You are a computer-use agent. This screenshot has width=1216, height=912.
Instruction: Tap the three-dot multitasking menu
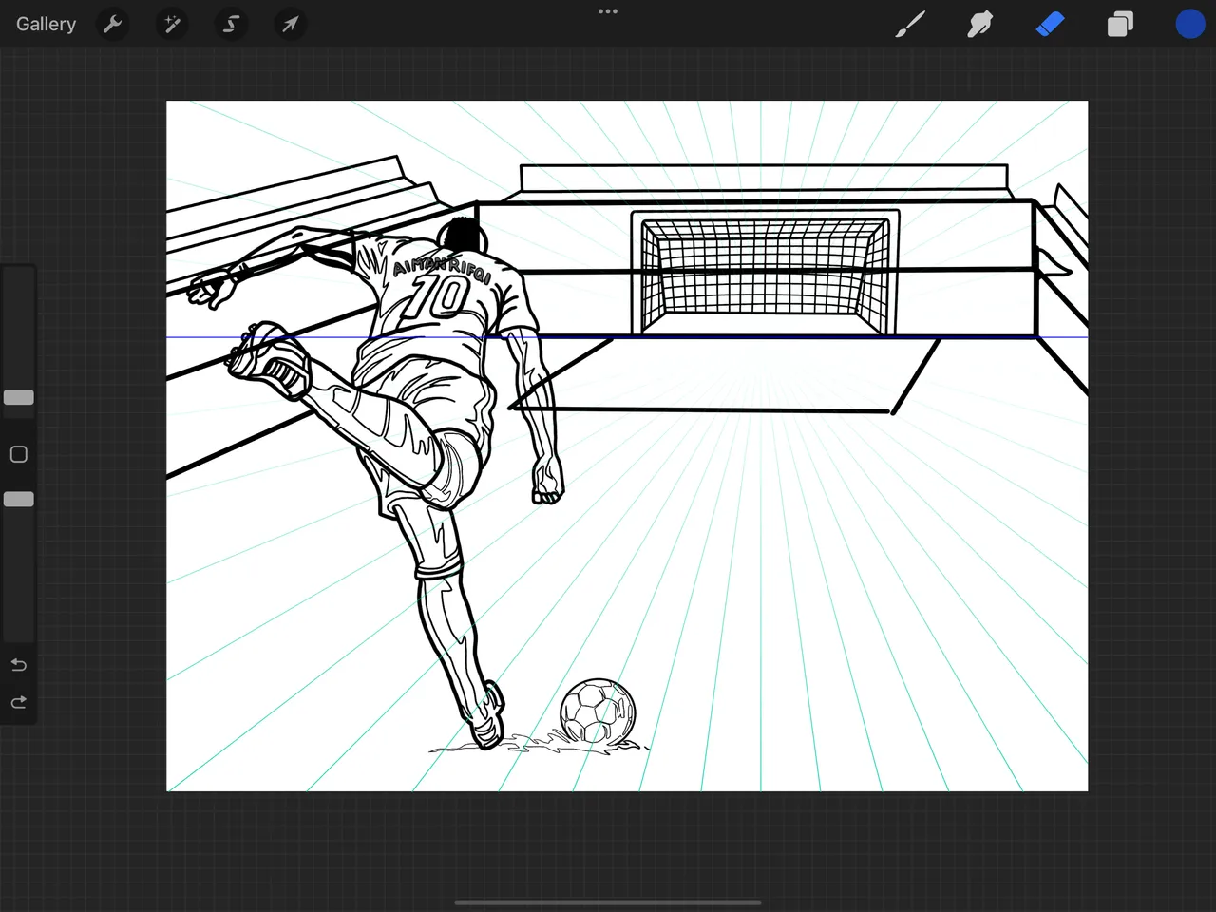(608, 11)
